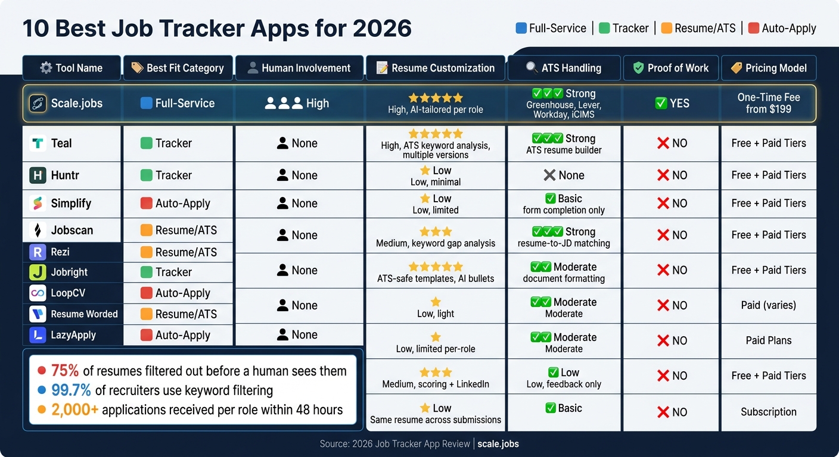Click the person icon in Teal's None cell

[x=282, y=143]
